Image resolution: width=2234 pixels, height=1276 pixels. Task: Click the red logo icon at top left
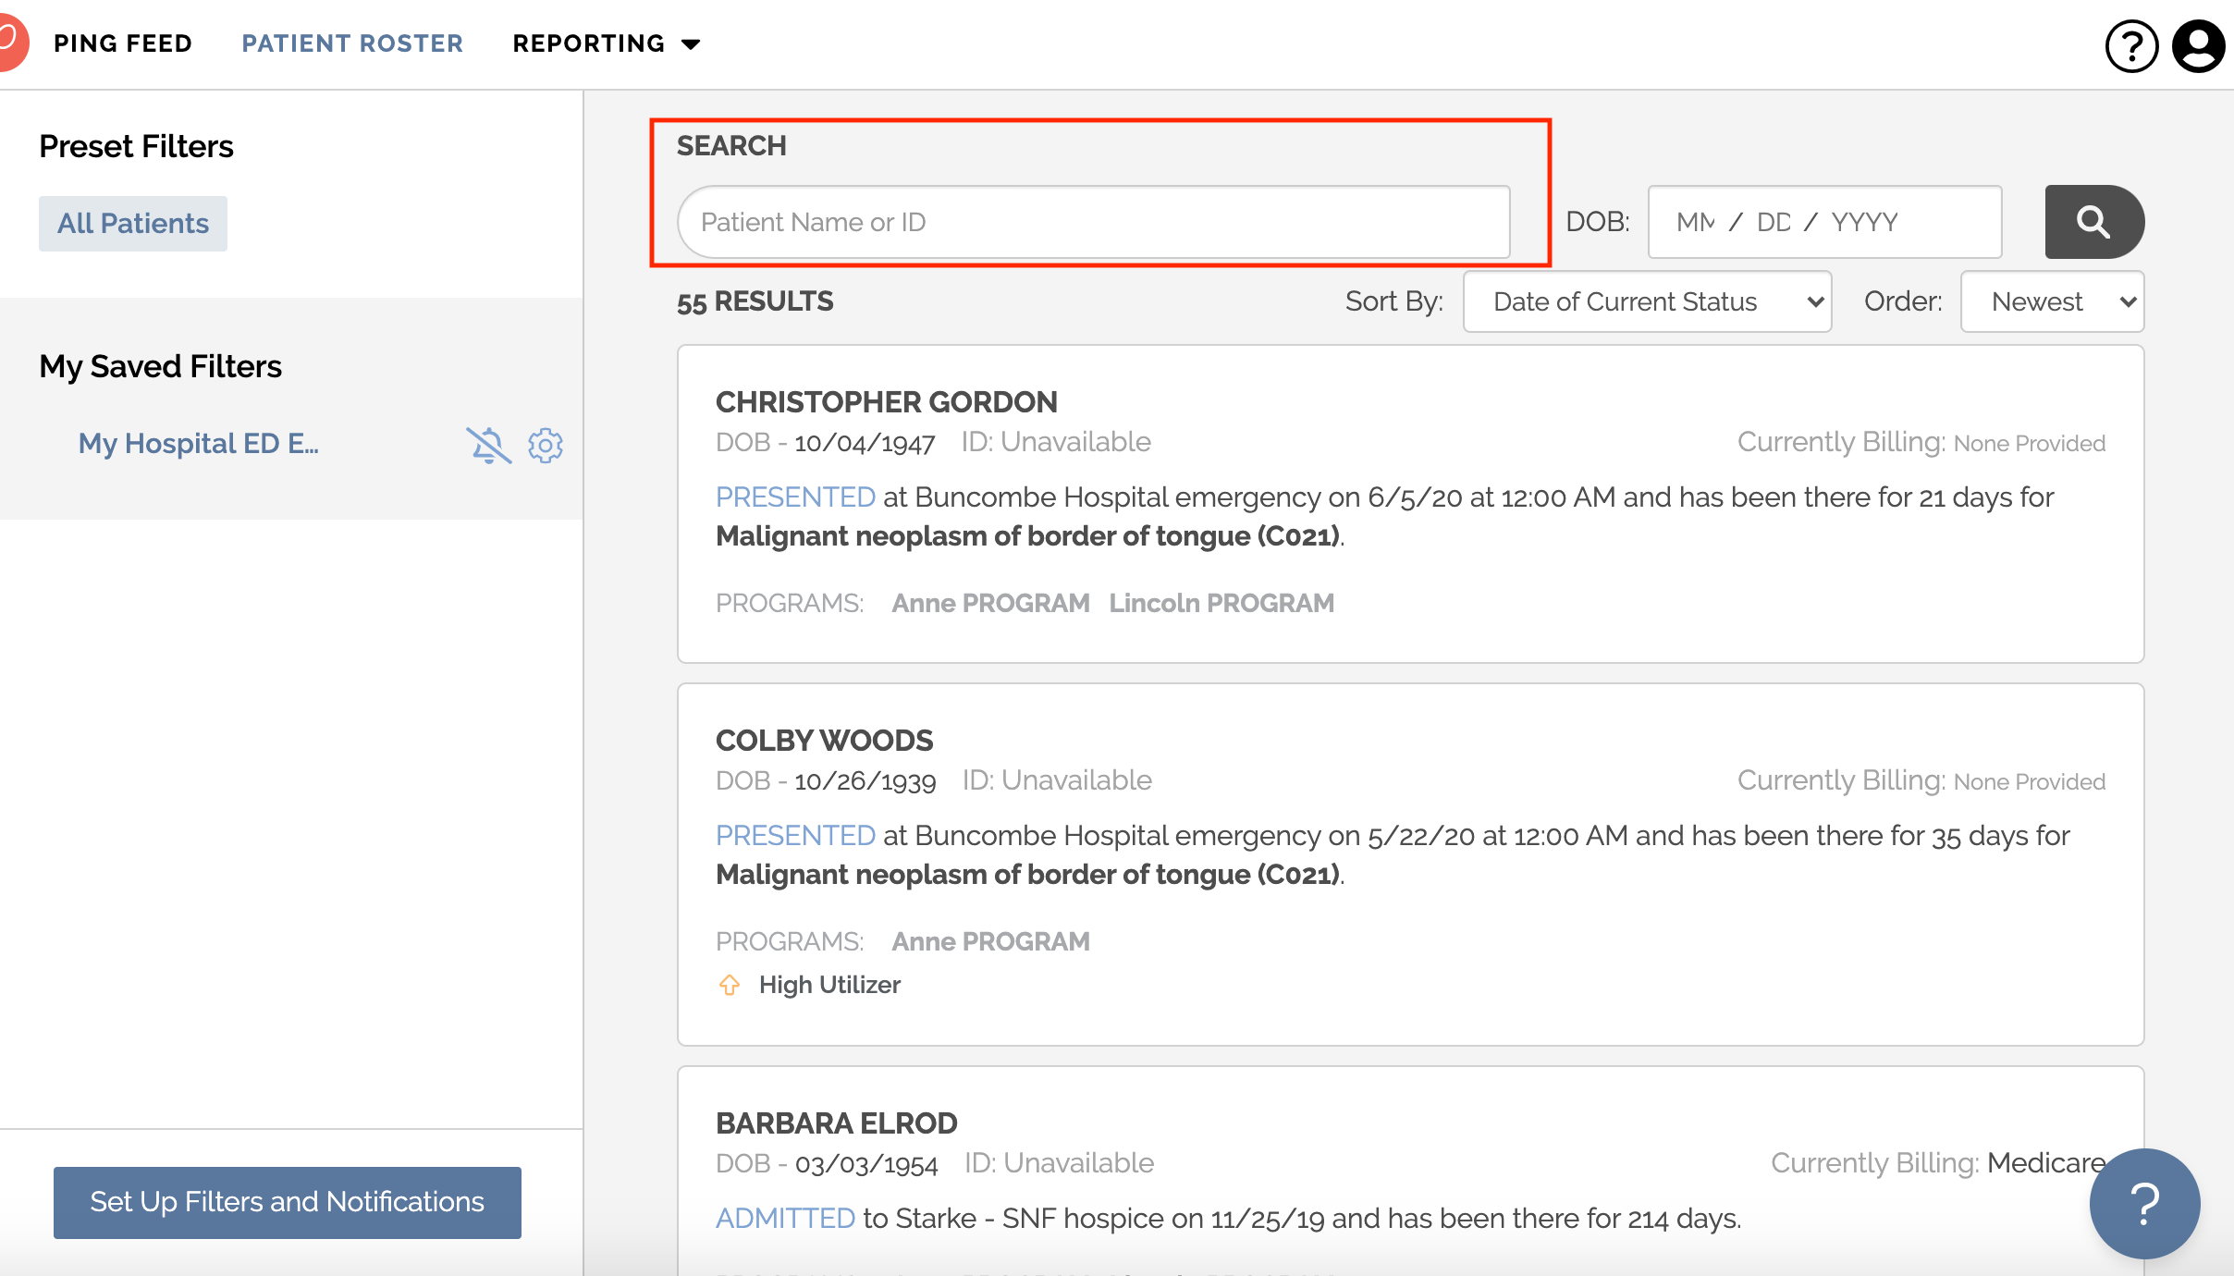[11, 43]
